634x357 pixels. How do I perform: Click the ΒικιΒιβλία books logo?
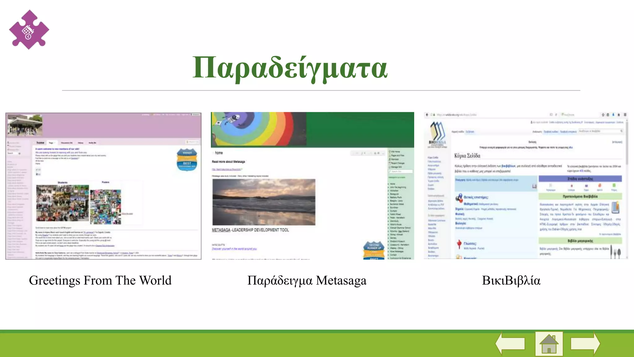pyautogui.click(x=437, y=134)
